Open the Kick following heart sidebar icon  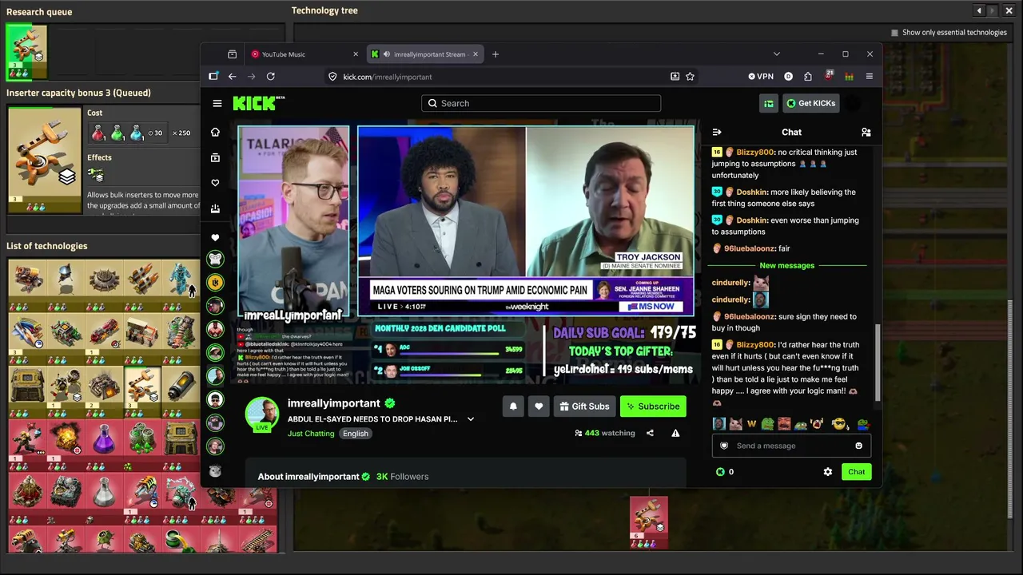click(x=215, y=183)
